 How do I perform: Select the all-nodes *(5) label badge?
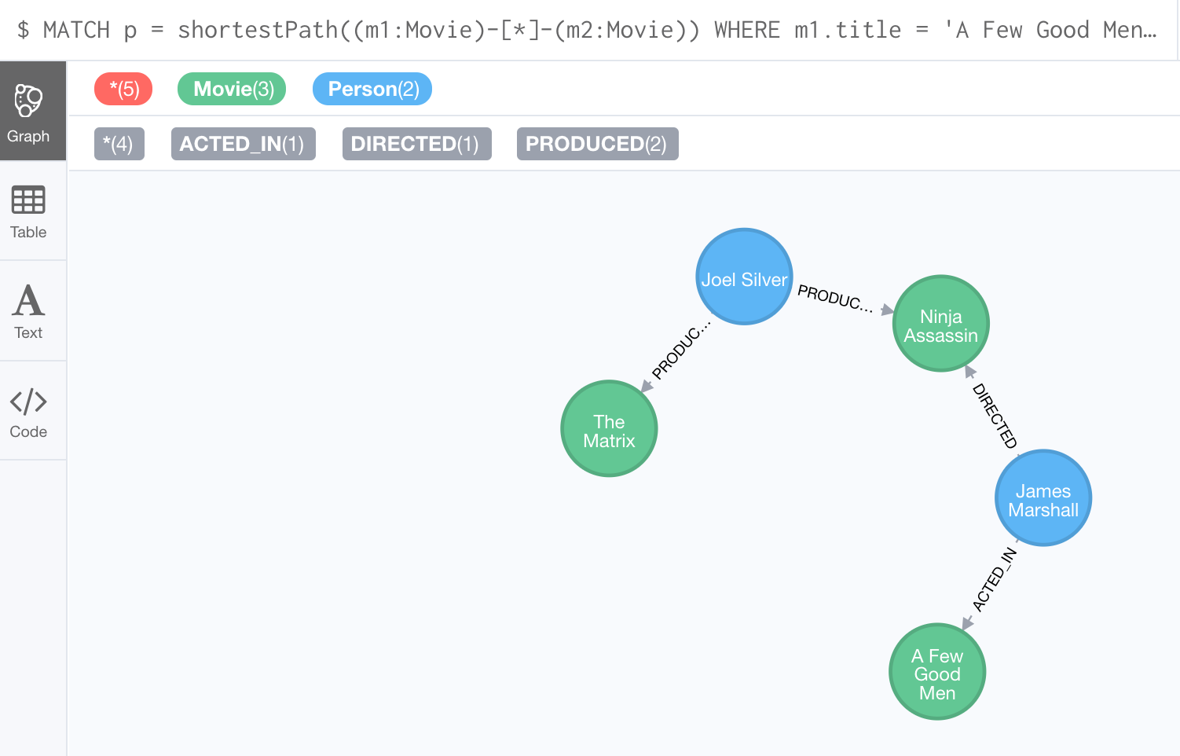[123, 89]
